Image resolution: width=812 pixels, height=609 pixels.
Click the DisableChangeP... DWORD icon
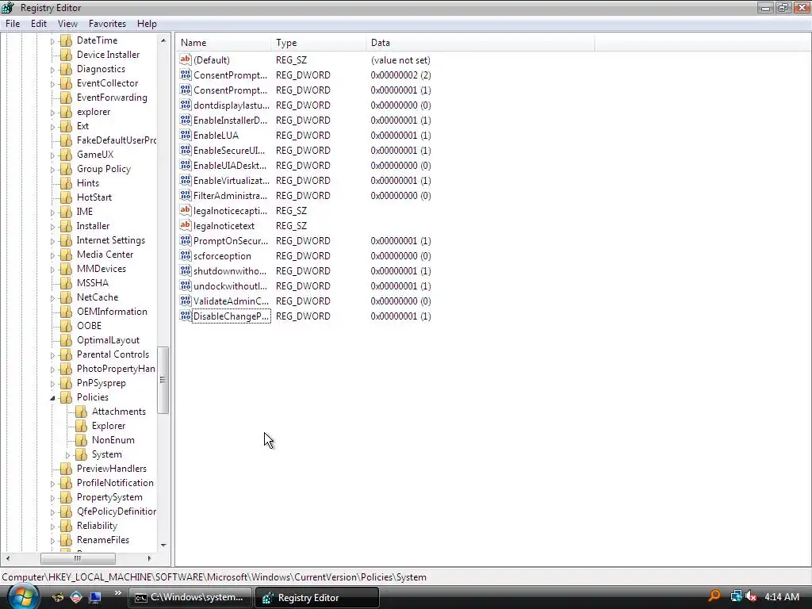[x=186, y=316]
